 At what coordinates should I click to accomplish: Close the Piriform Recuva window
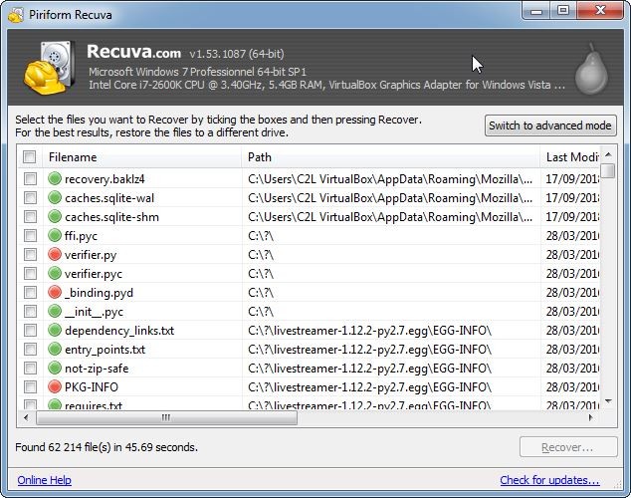(x=600, y=11)
